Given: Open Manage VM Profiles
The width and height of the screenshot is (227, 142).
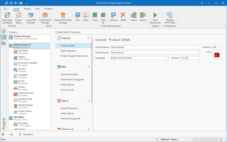Looking at the screenshot, I should pos(170,18).
